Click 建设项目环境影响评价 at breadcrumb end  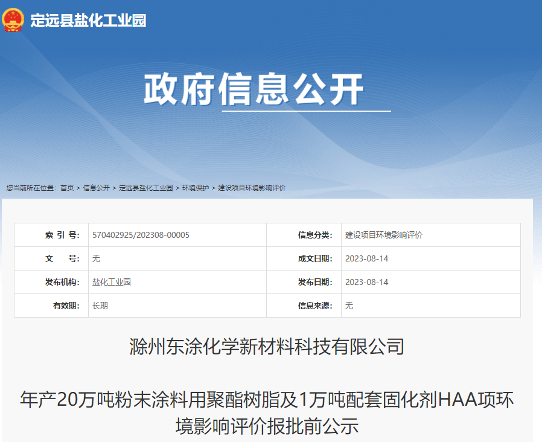[252, 188]
